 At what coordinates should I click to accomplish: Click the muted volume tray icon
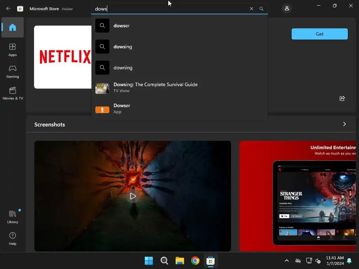[x=318, y=261]
